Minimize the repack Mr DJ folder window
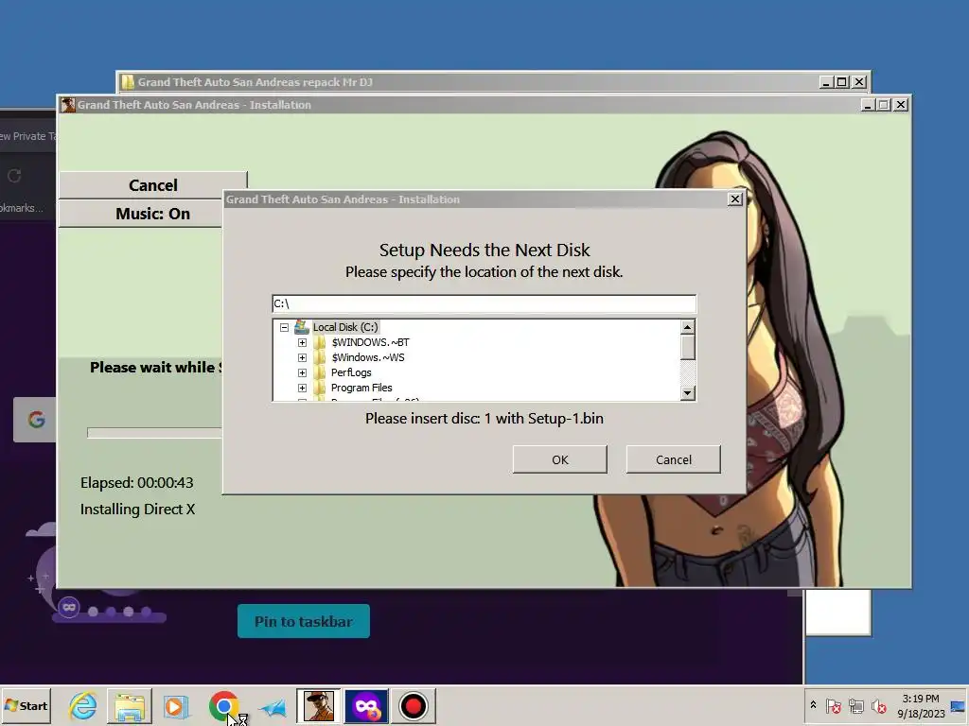 [x=825, y=82]
